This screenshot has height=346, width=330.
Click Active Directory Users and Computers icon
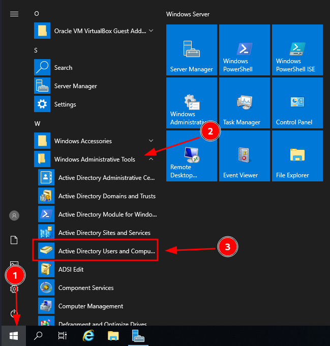pyautogui.click(x=46, y=251)
